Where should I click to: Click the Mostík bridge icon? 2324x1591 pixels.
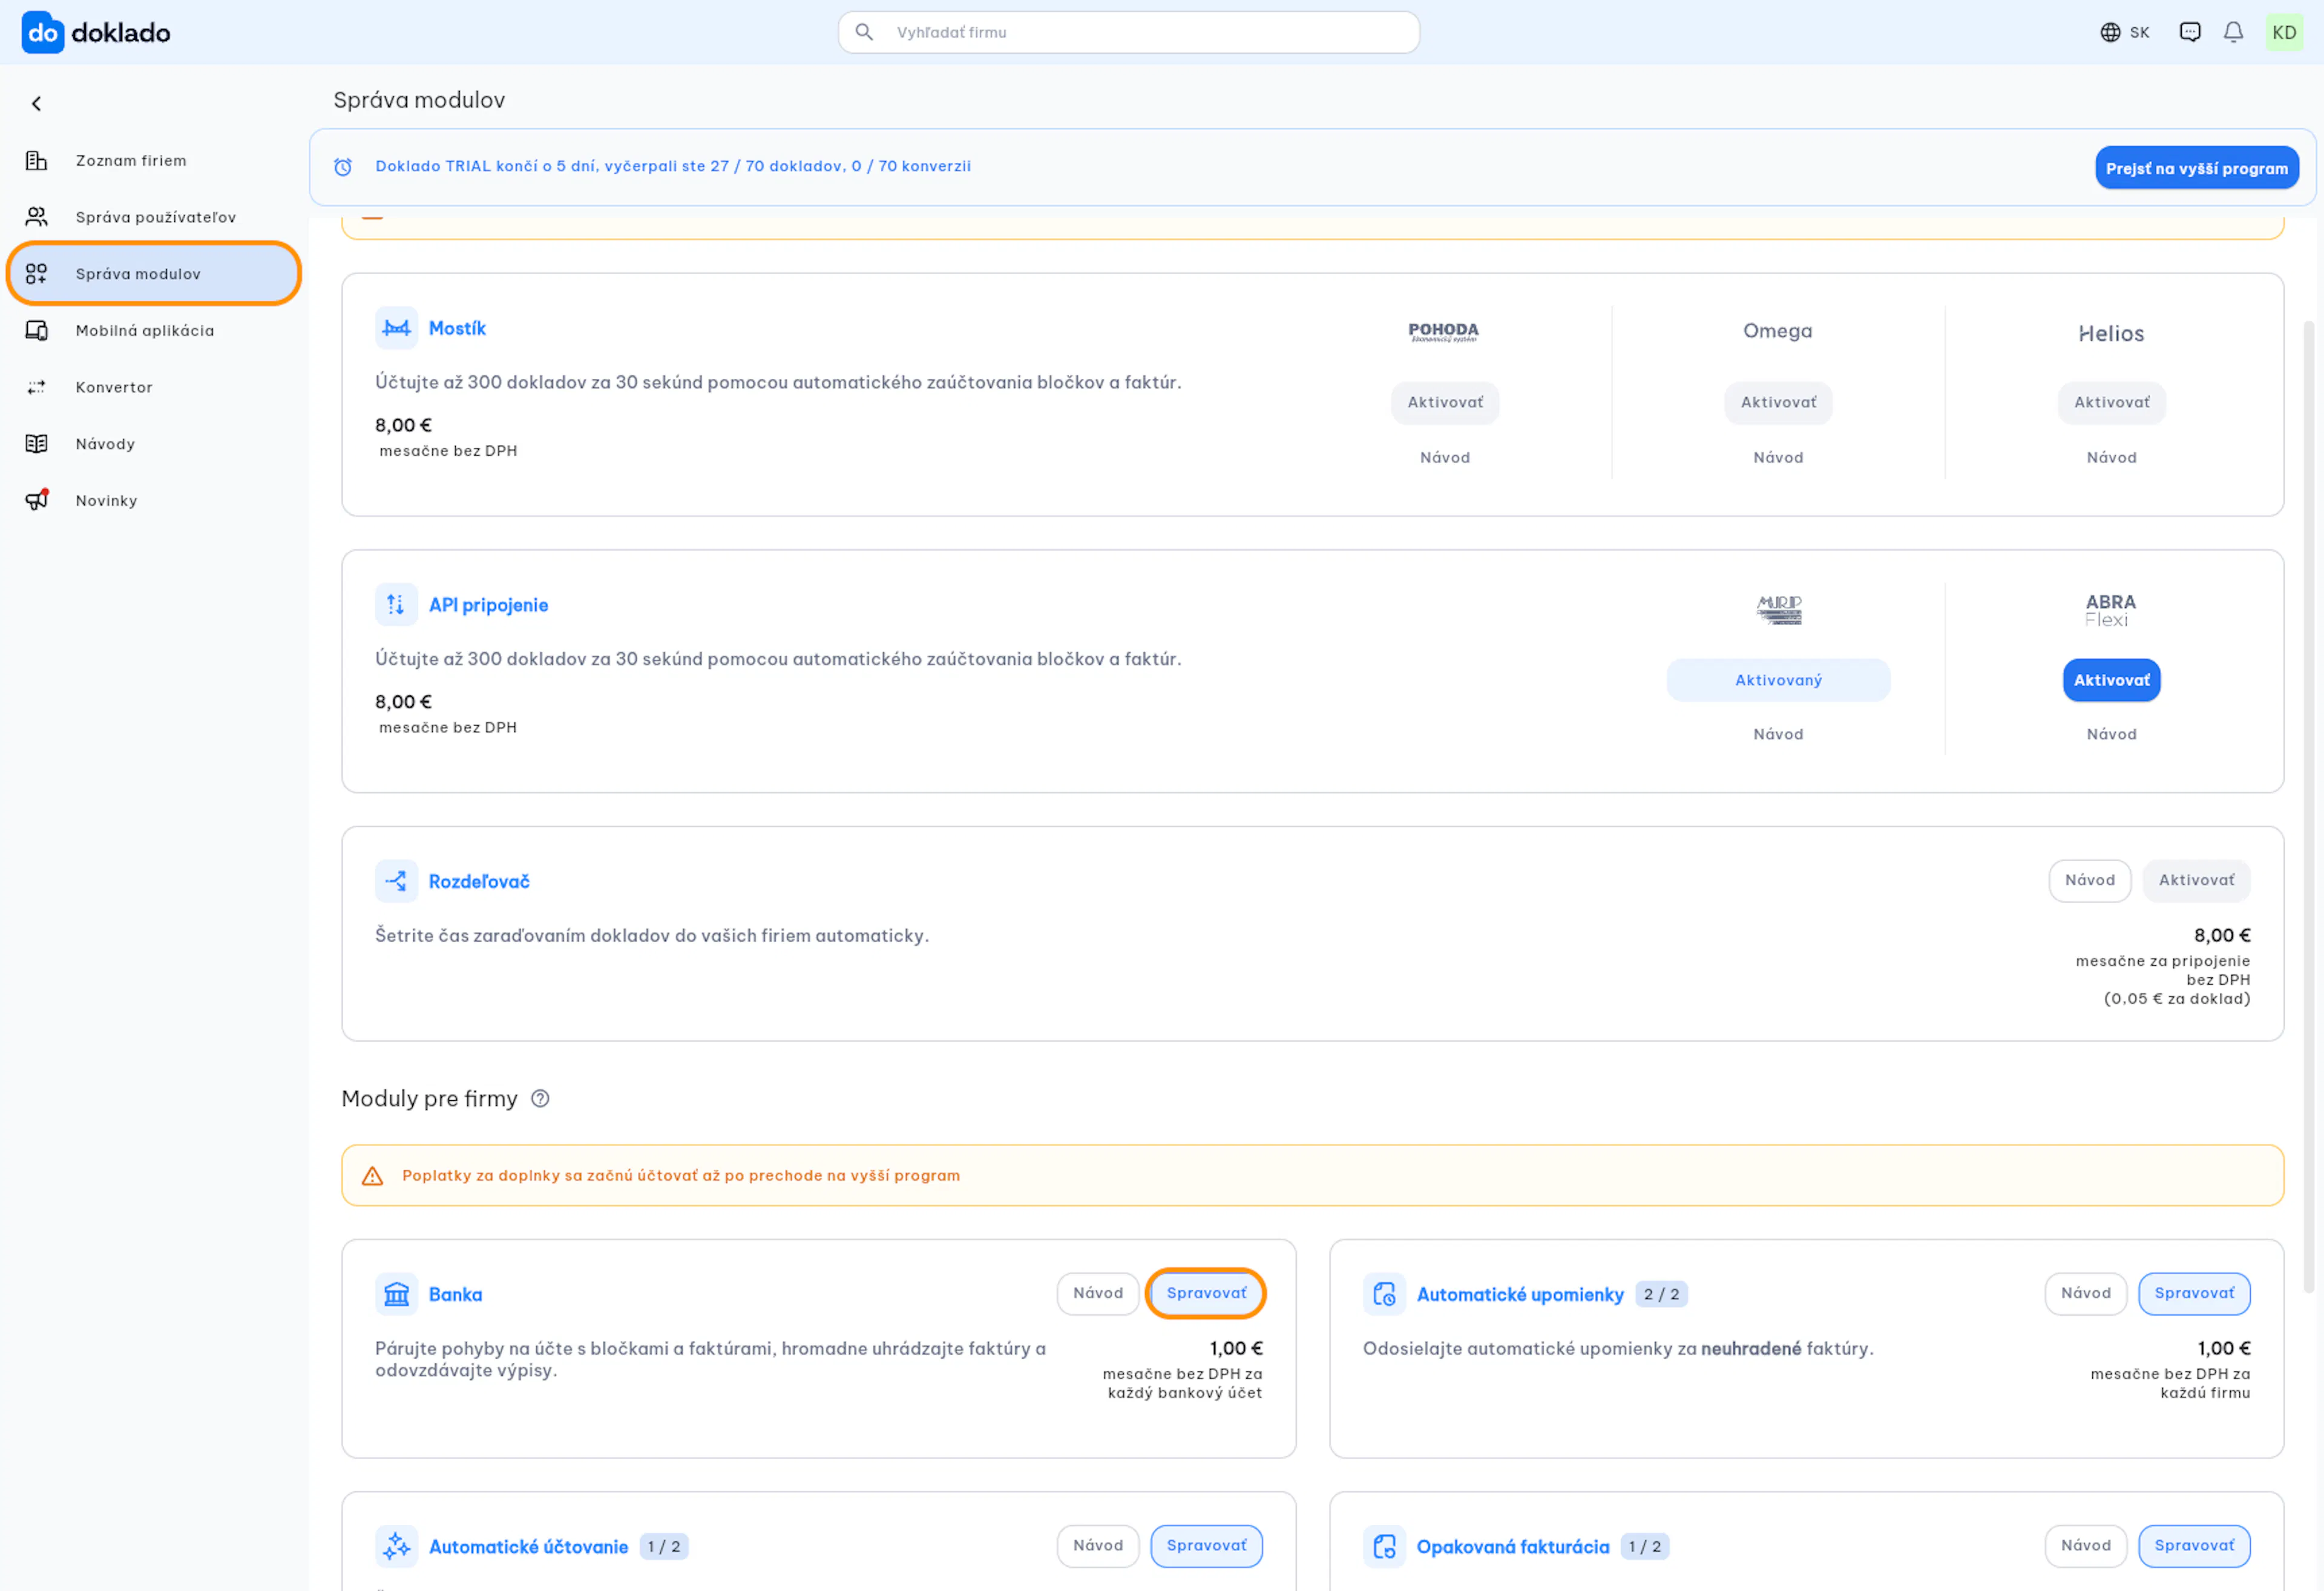point(396,328)
